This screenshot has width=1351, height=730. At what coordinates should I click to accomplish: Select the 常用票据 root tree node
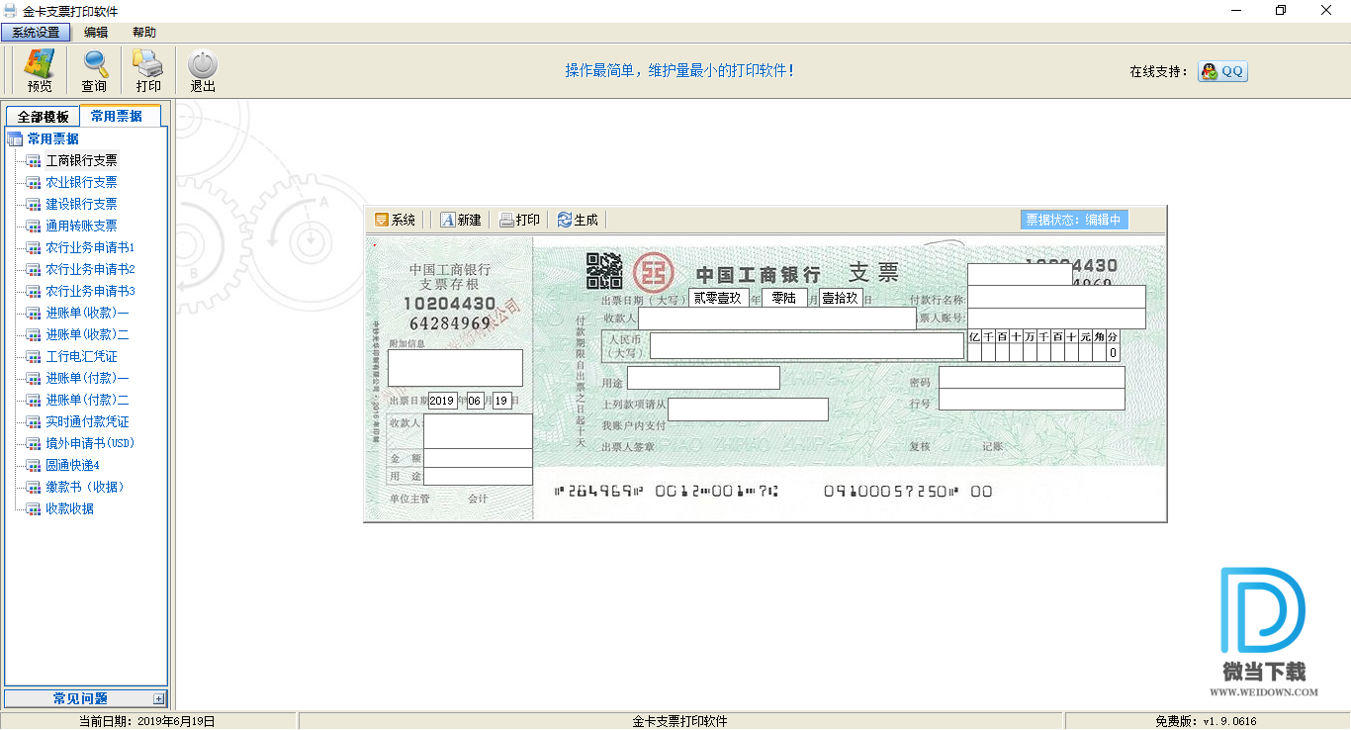pyautogui.click(x=53, y=138)
